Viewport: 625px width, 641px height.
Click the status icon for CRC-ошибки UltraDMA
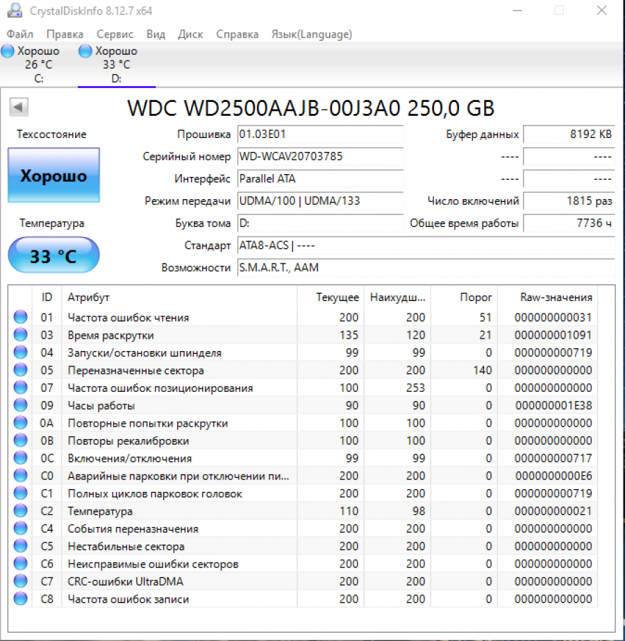pos(20,581)
